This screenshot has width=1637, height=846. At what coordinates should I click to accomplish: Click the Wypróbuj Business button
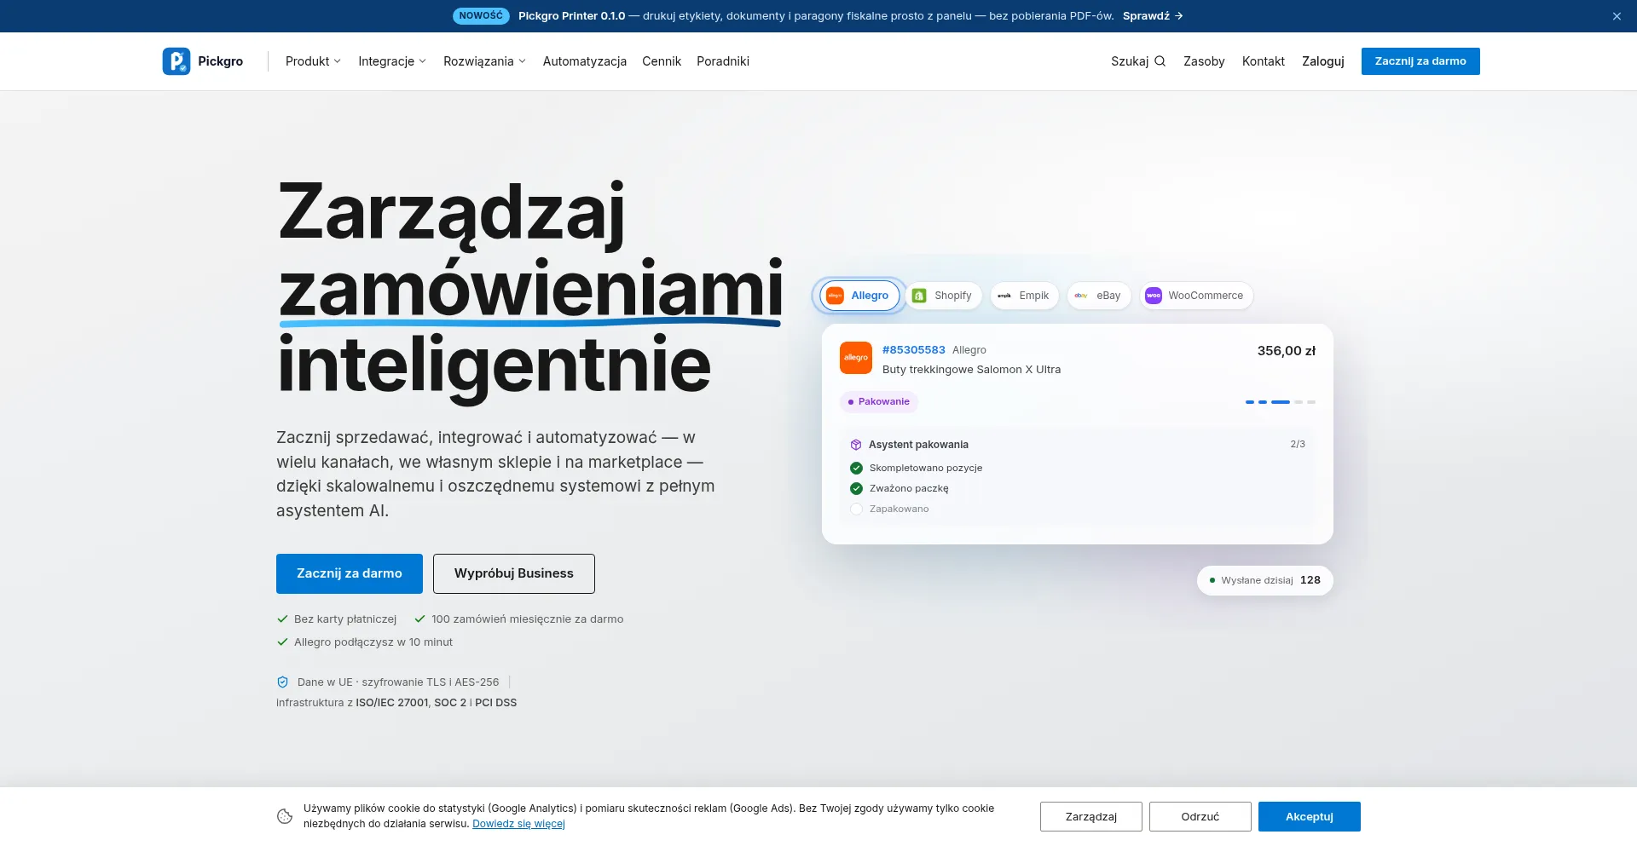pyautogui.click(x=514, y=573)
